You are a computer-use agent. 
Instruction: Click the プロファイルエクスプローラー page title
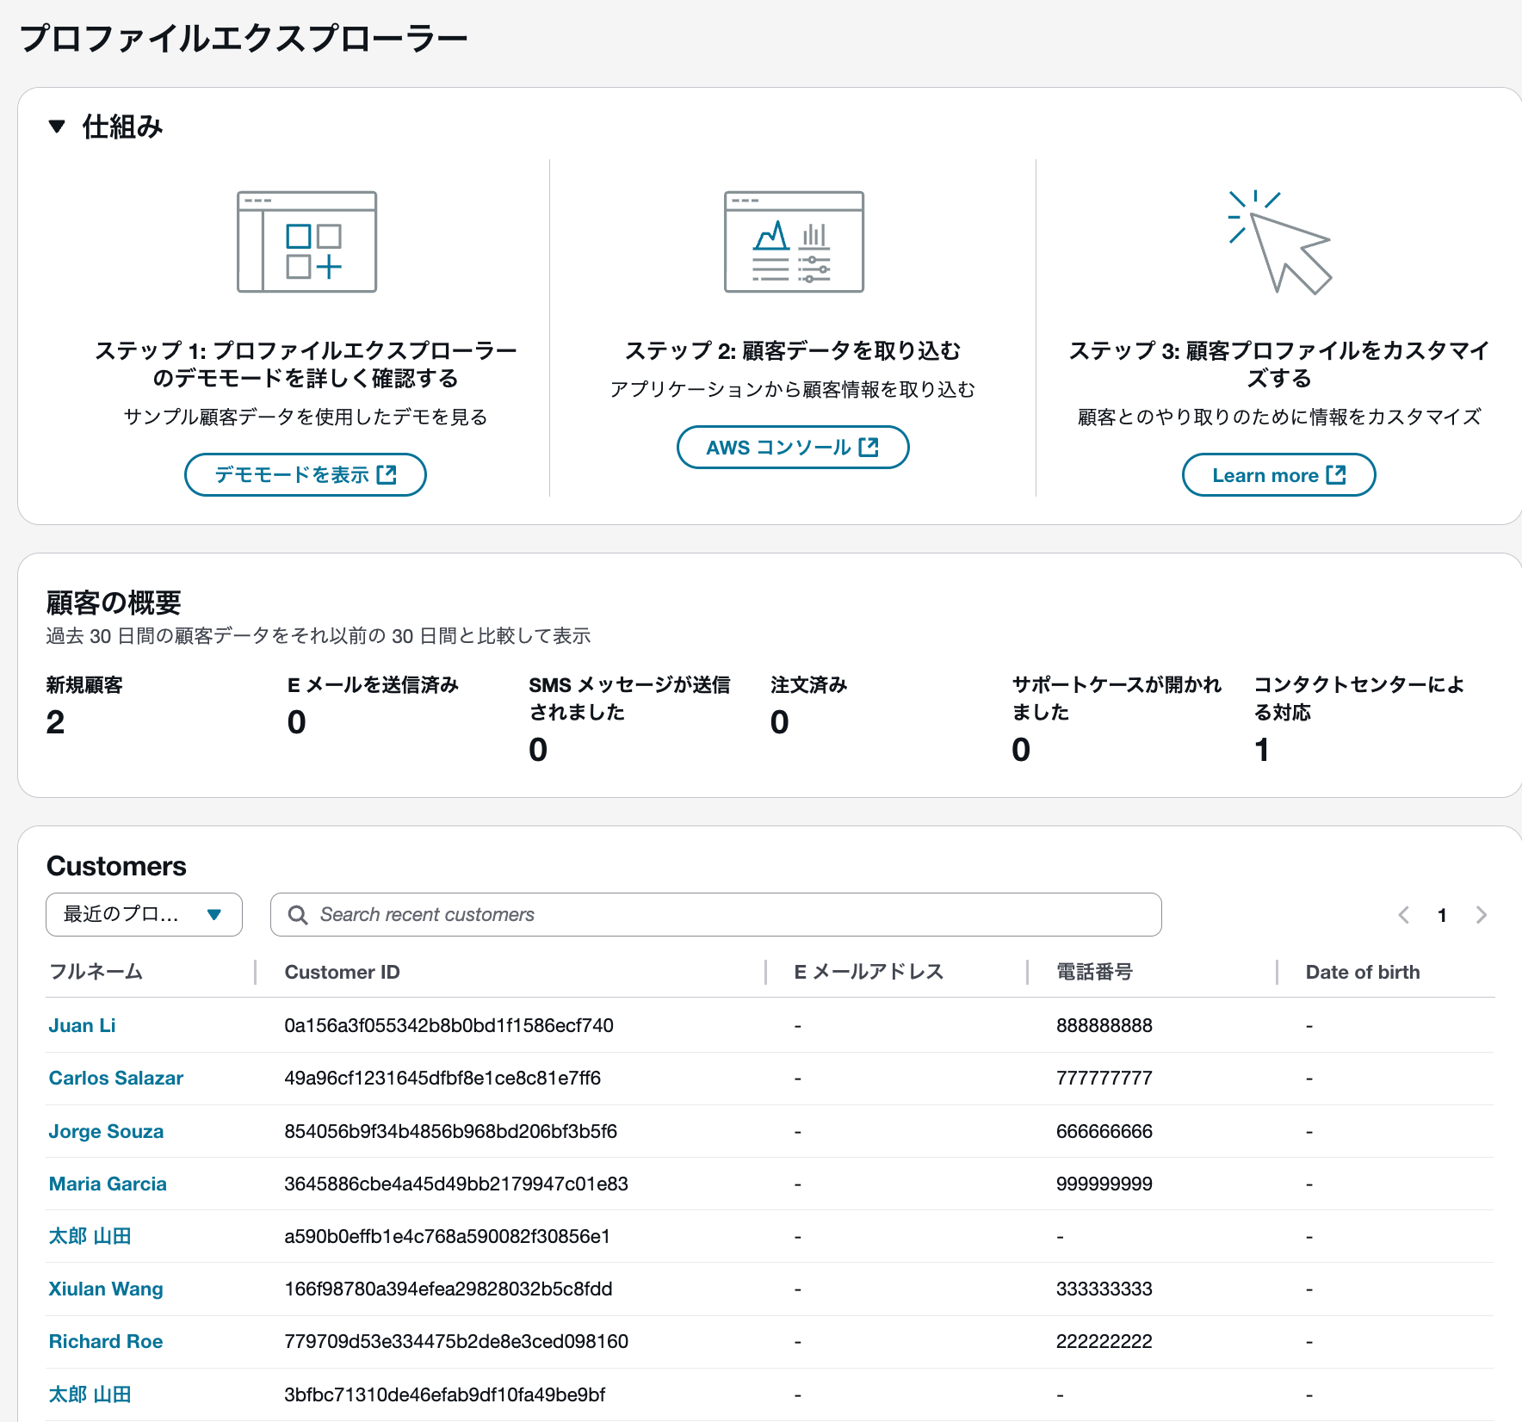click(x=244, y=38)
